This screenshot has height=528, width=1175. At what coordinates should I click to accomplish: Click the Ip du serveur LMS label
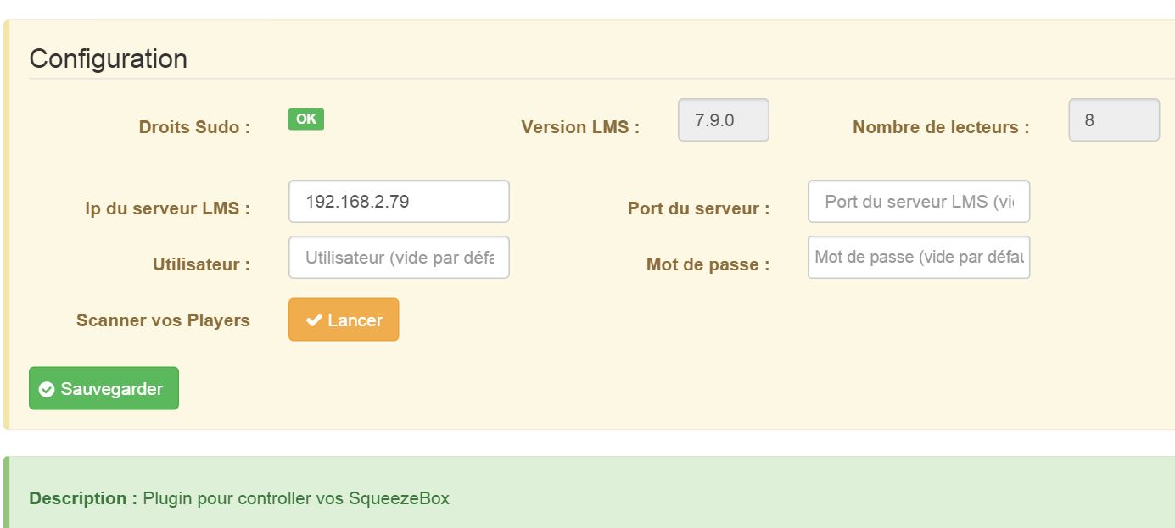168,208
